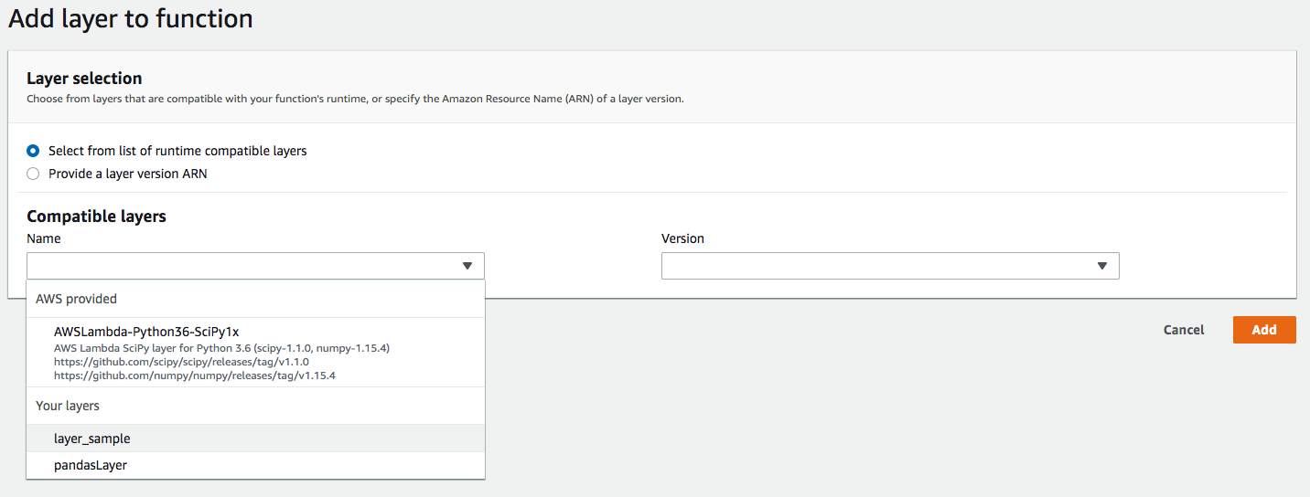Click the orange Add button
Screen dimensions: 1310x497
pos(1264,330)
